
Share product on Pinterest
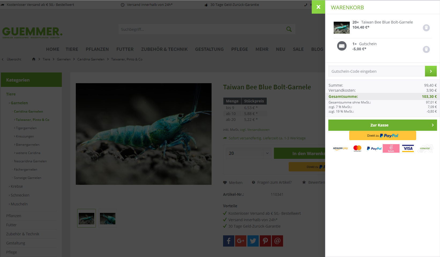tap(265, 241)
